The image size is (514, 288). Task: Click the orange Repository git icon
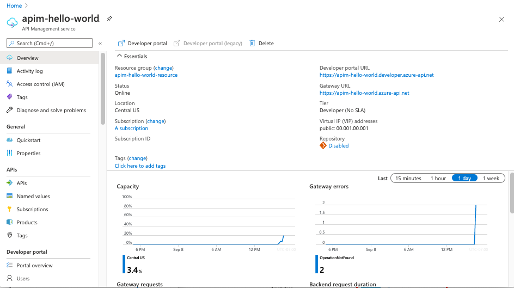pyautogui.click(x=323, y=145)
